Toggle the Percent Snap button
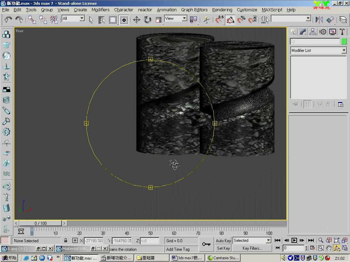This screenshot has width=350, height=262. pos(241,20)
